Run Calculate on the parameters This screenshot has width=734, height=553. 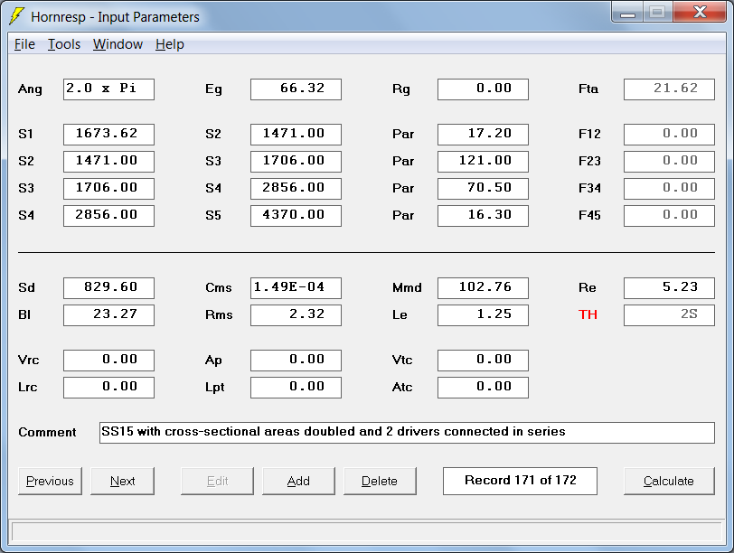pos(669,481)
